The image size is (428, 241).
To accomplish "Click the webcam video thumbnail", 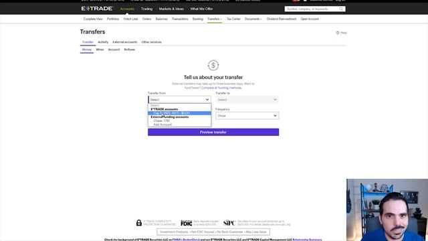I will click(387, 210).
